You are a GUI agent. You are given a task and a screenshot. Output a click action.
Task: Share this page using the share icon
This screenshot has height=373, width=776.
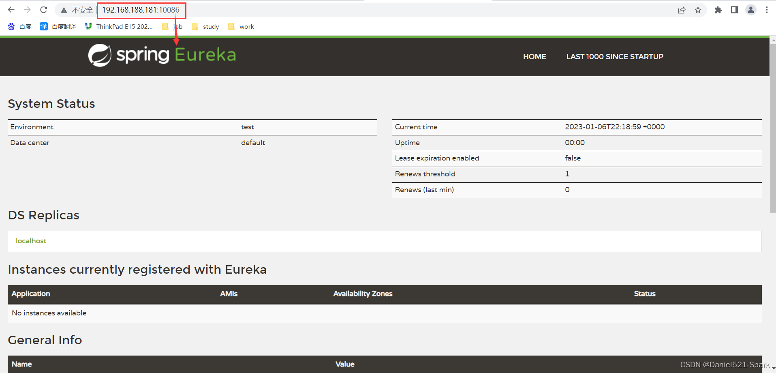pos(682,10)
